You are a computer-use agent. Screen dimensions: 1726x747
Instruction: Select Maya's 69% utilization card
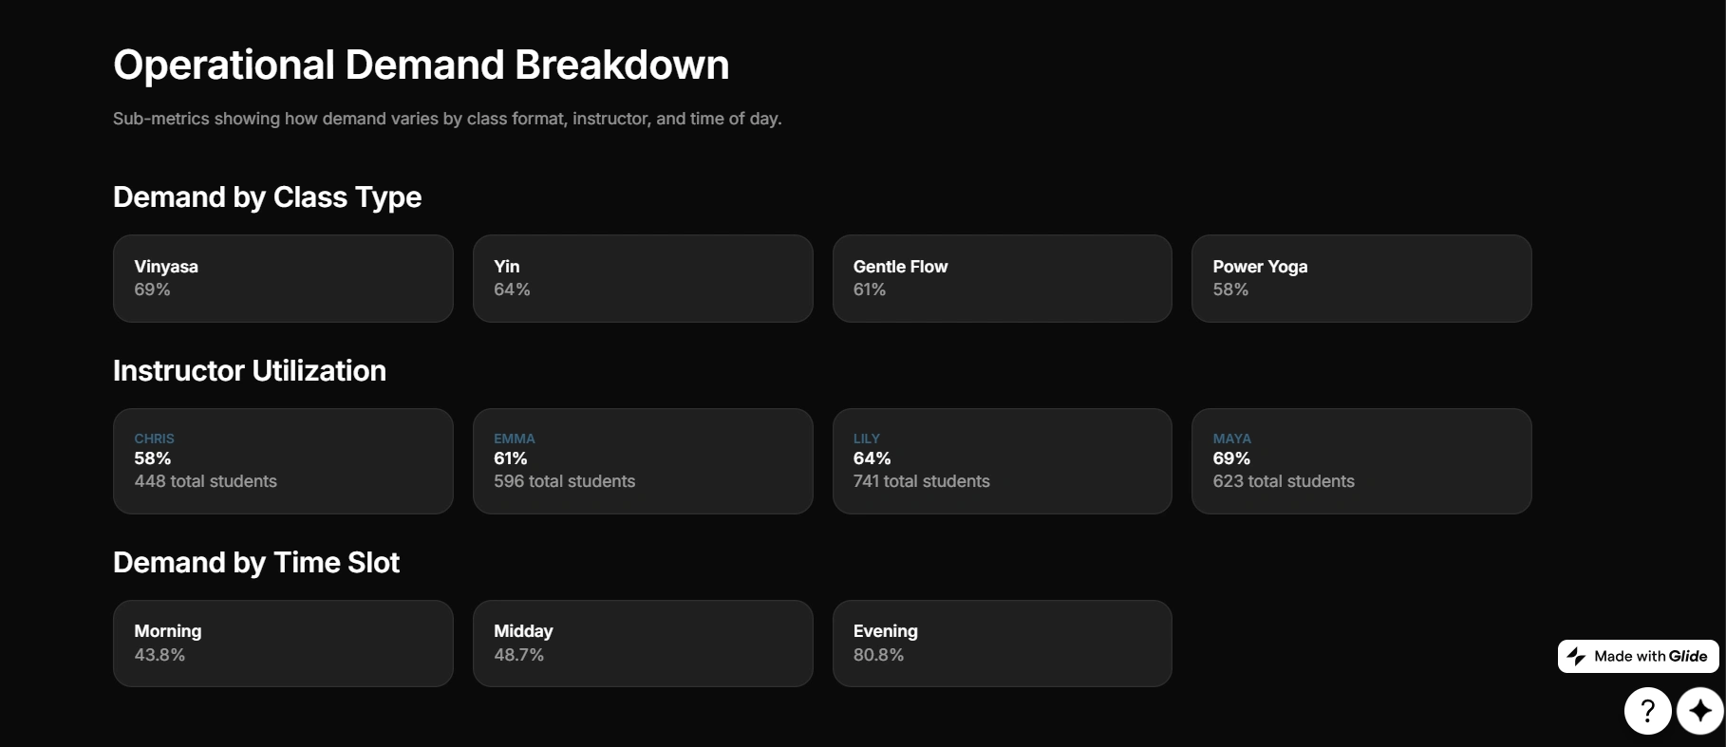(1360, 461)
